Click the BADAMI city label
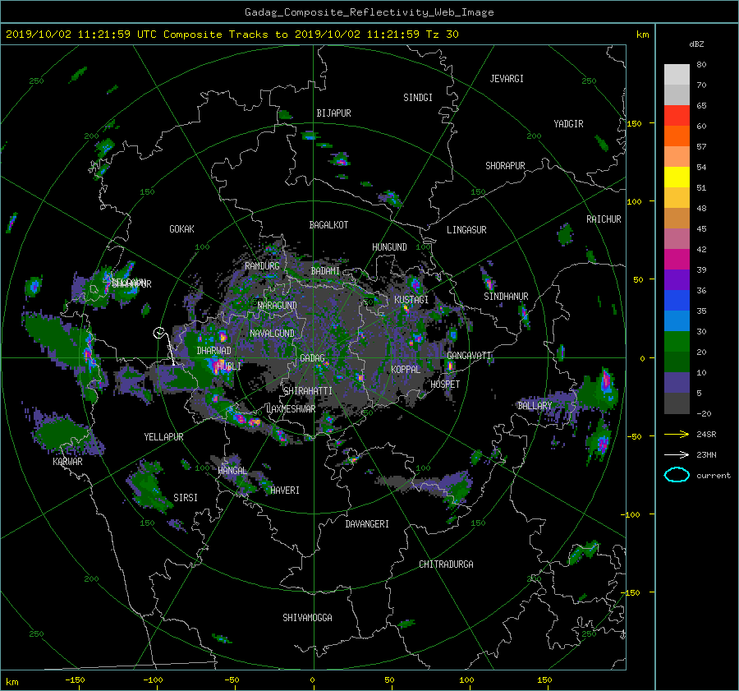Viewport: 739px width, 691px height. pos(326,271)
